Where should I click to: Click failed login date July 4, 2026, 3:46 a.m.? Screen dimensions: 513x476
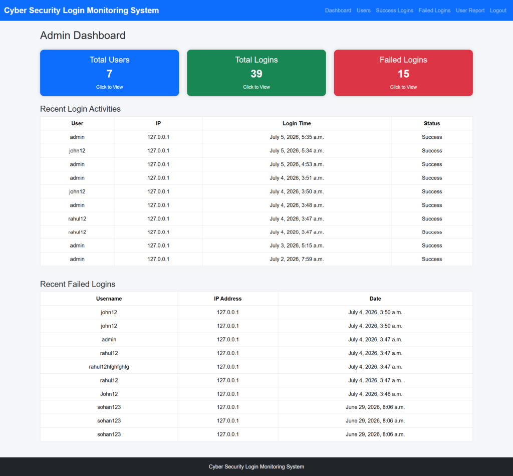375,394
